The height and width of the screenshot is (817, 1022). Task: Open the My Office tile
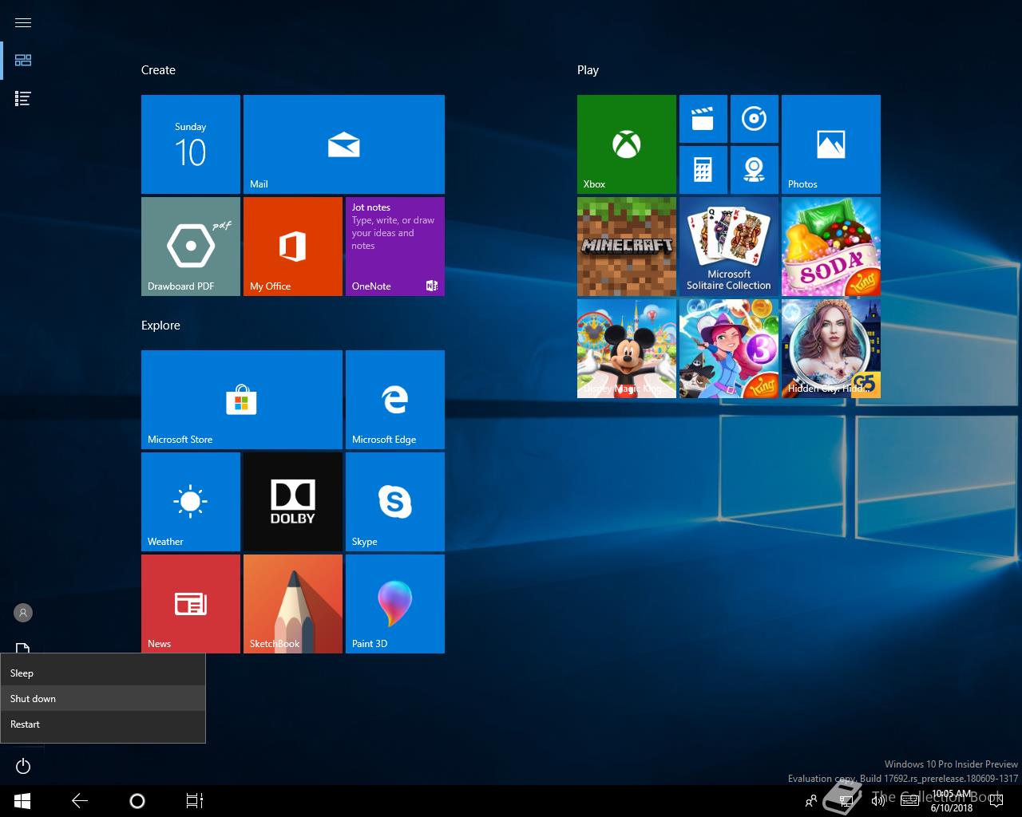tap(293, 247)
